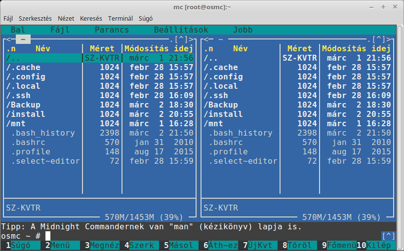Viewport: 404px width, 251px height.
Task: Select /.local directory in left panel
Action: [x=99, y=86]
